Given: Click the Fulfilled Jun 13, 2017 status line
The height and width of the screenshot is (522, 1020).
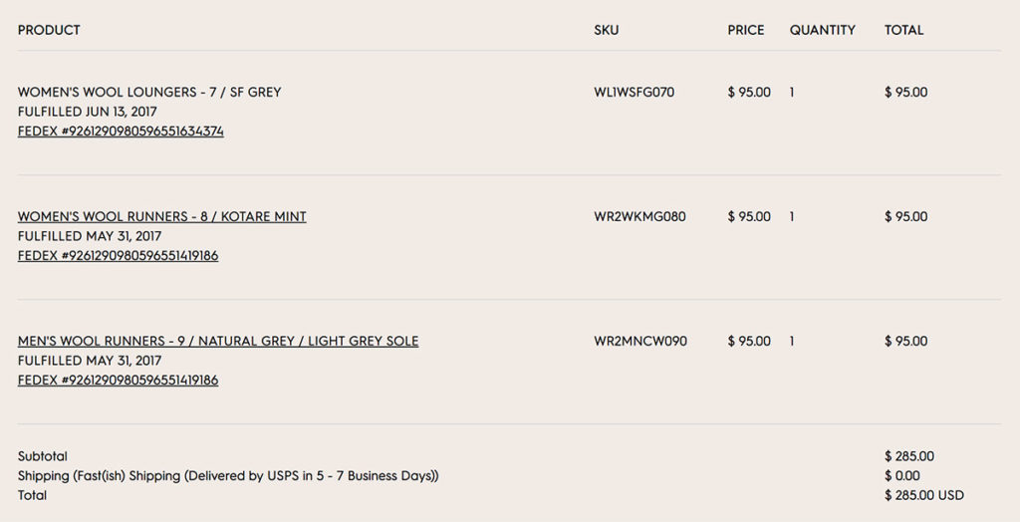Looking at the screenshot, I should [x=88, y=112].
